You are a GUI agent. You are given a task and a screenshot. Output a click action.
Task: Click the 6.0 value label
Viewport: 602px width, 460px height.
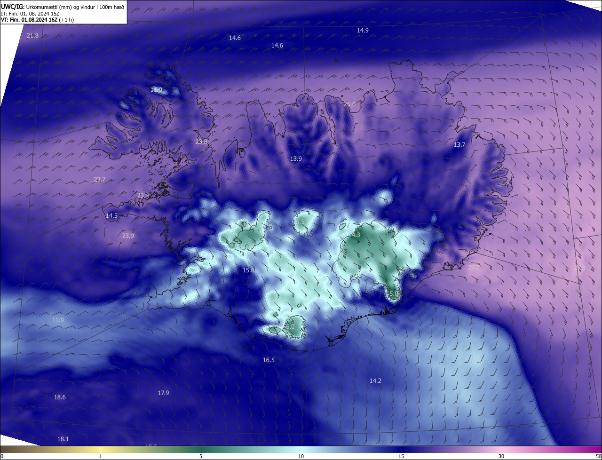(290, 326)
